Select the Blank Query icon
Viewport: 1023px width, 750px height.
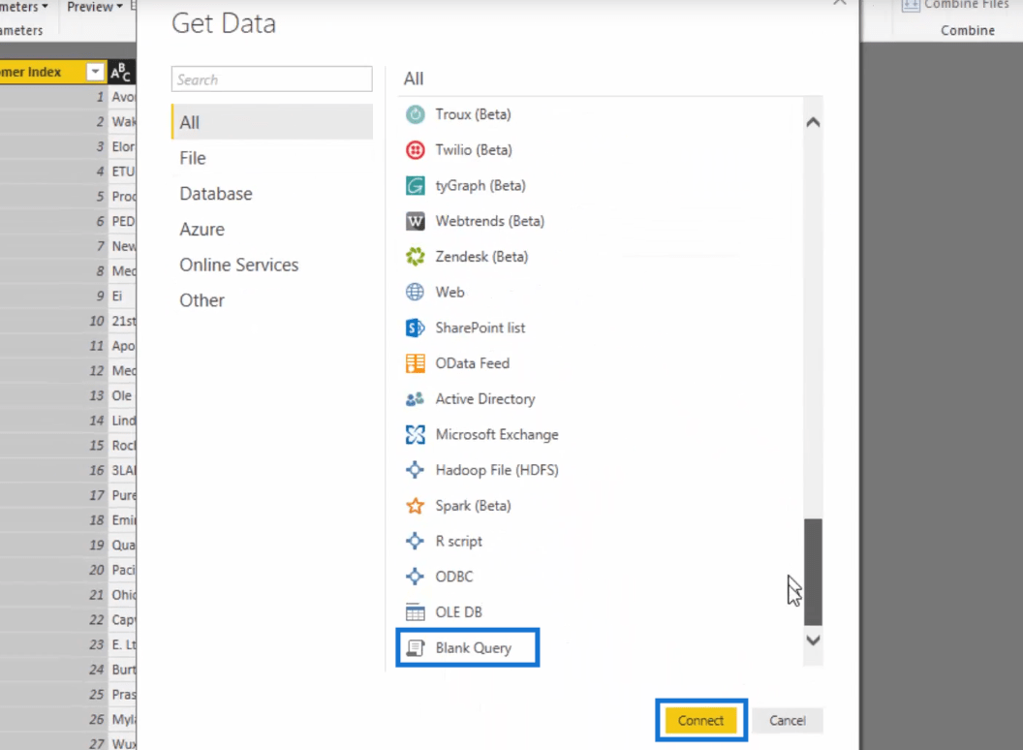click(x=415, y=647)
